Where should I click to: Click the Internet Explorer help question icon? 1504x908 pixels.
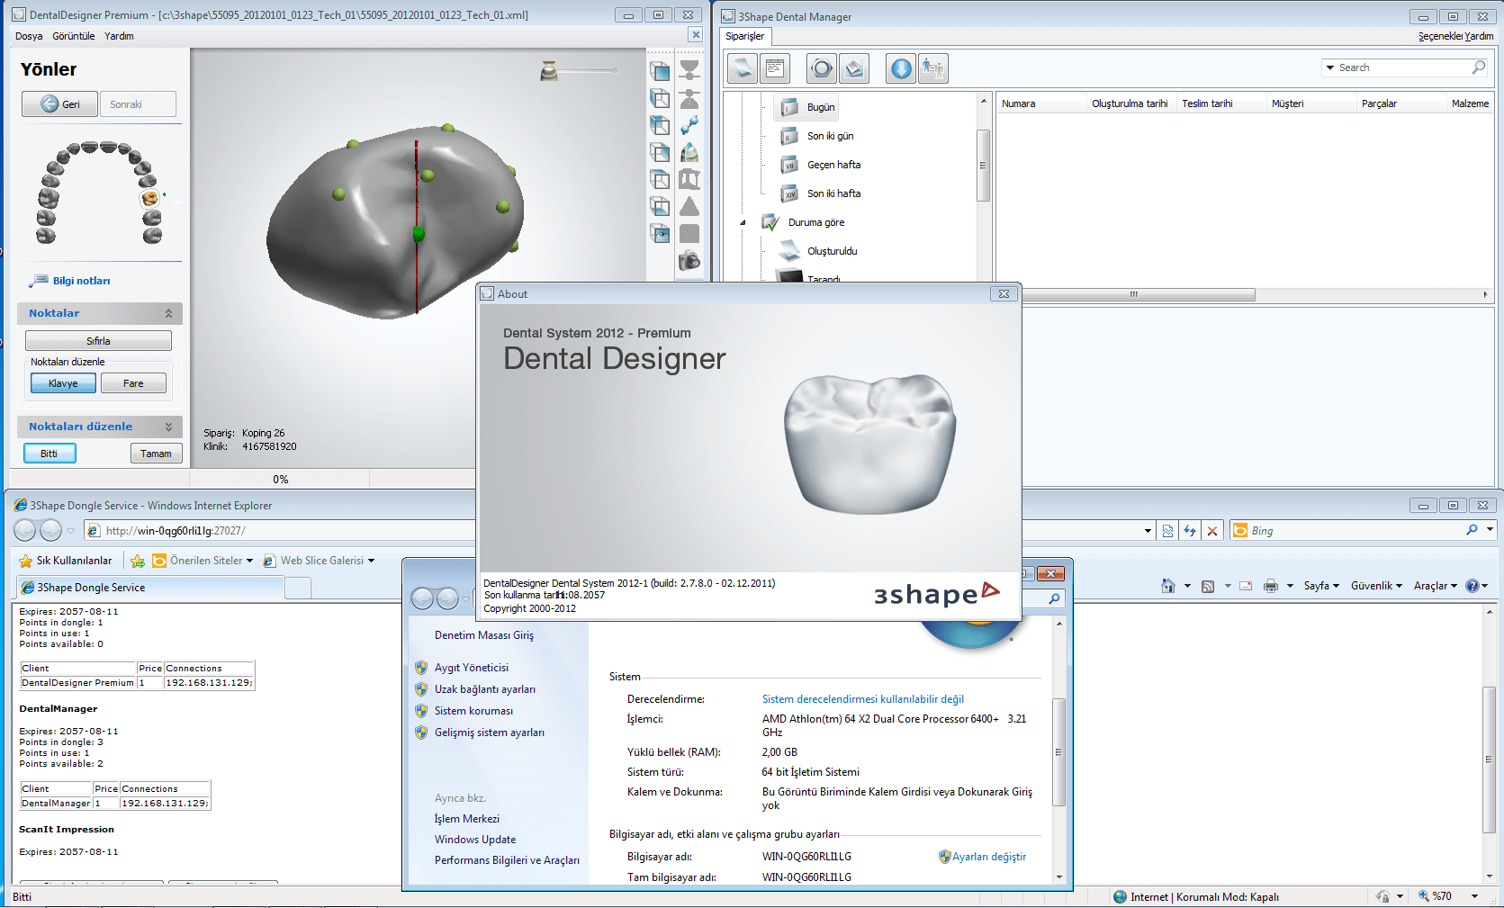(x=1472, y=586)
